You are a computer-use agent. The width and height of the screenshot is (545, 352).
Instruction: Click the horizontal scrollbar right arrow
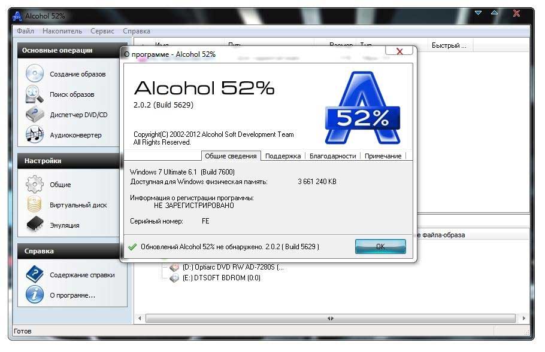pos(523,319)
